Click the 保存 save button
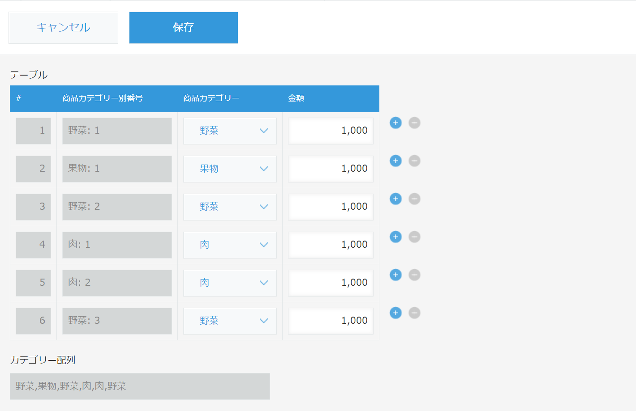Viewport: 636px width, 411px height. coord(184,28)
